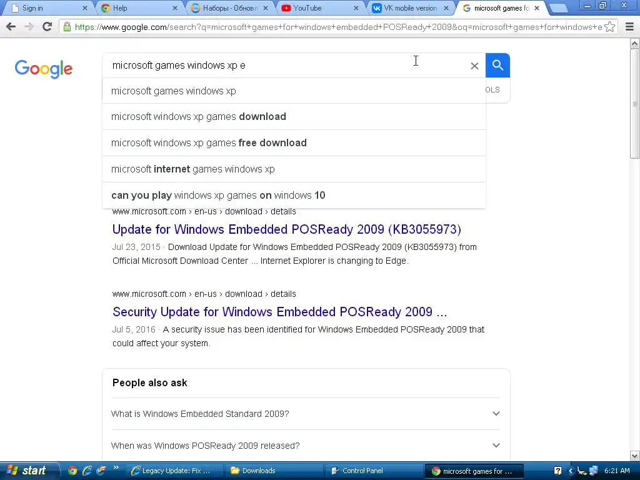Open the Downloads taskbar window
Screen dimensions: 640x480
(273, 471)
